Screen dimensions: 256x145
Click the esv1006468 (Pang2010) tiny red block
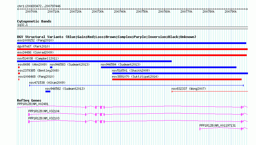[19, 79]
